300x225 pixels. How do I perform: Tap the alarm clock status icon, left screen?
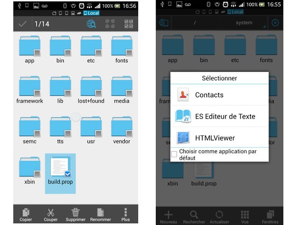pos(82,6)
